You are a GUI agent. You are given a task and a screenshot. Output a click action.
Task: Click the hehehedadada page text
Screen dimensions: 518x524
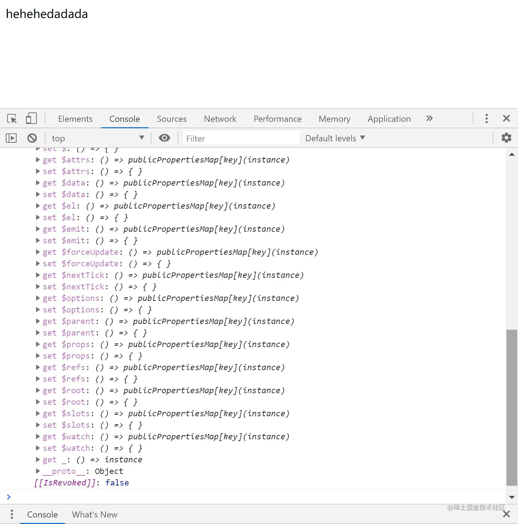pyautogui.click(x=47, y=14)
